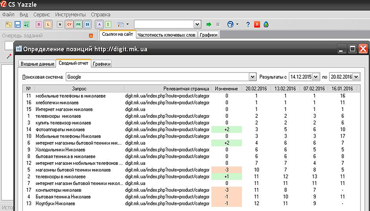Close the 'Очередь заданий' panel

click(91, 36)
